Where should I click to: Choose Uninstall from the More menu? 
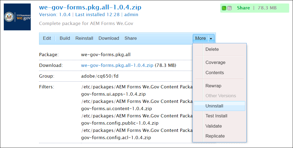219,106
